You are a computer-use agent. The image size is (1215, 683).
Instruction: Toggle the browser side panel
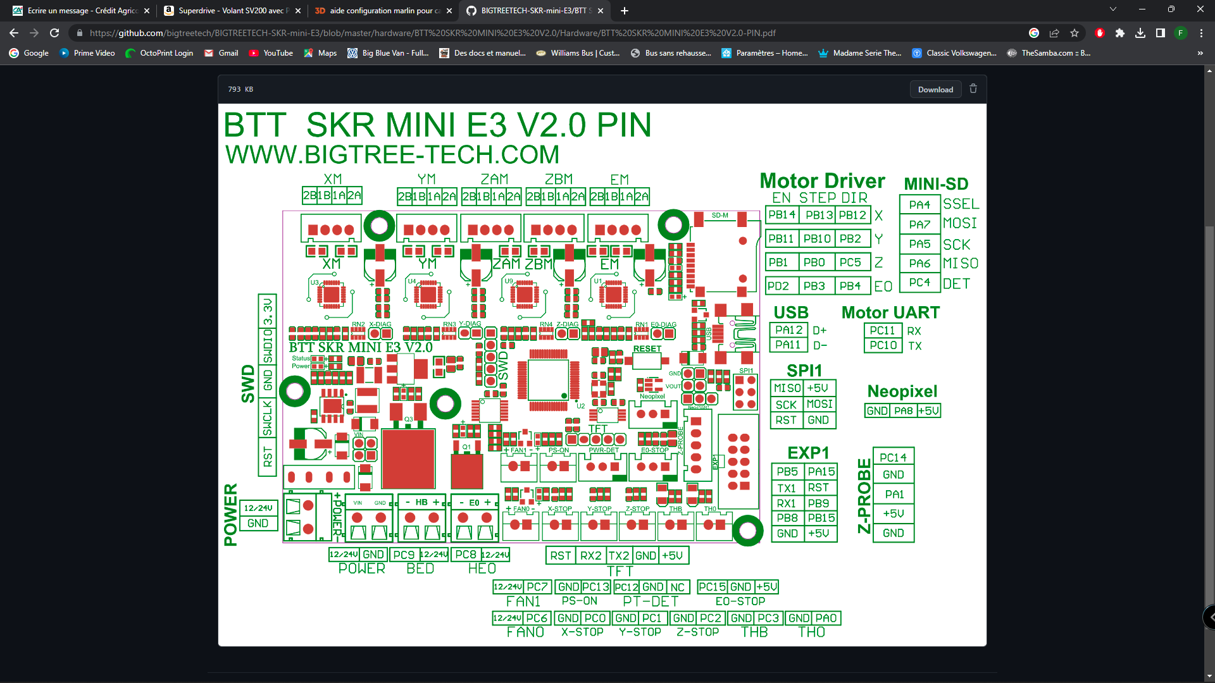point(1161,33)
